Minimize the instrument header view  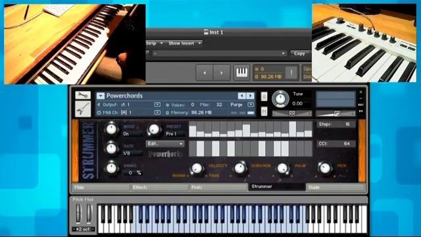[x=361, y=98]
